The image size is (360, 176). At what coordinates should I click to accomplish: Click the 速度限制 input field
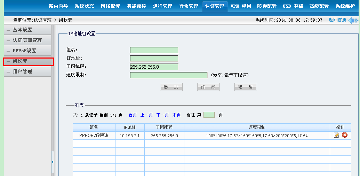[x=168, y=75]
